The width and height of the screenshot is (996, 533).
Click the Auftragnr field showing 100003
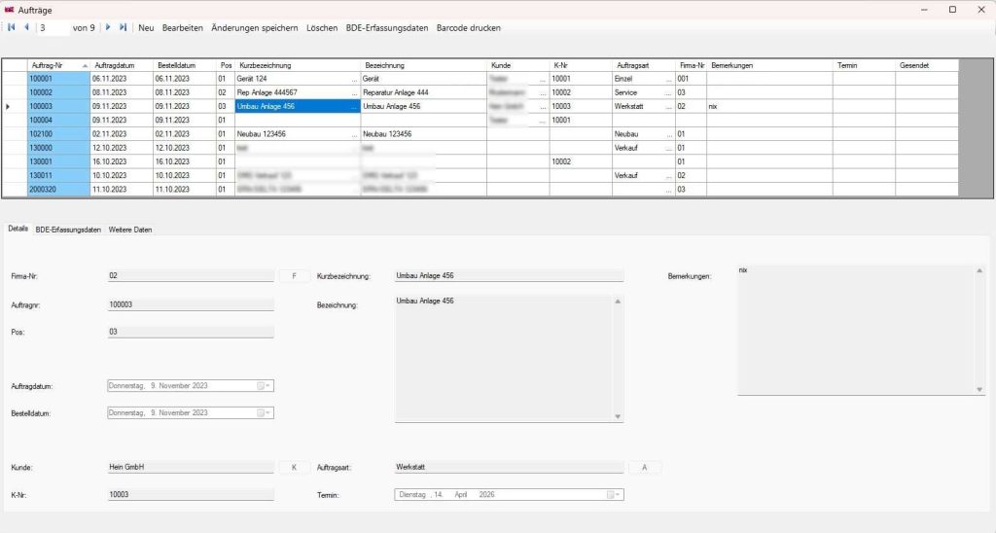tap(191, 304)
